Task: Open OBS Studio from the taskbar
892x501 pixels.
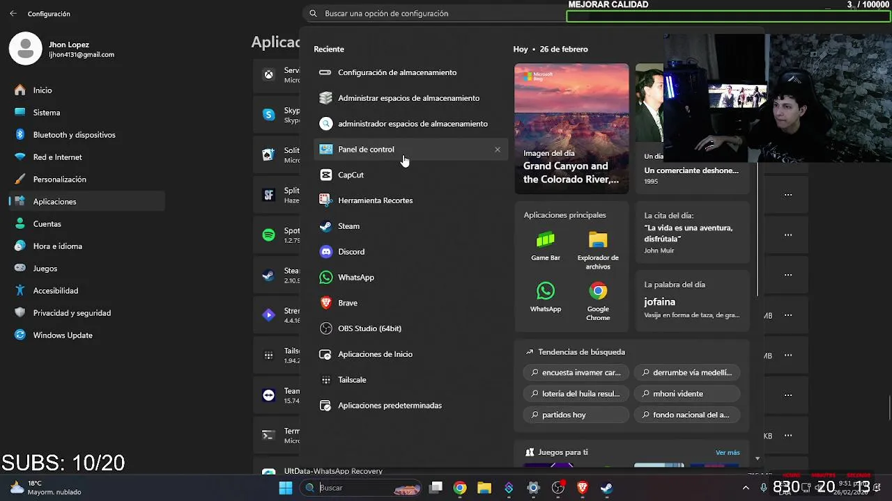Action: pos(557,488)
